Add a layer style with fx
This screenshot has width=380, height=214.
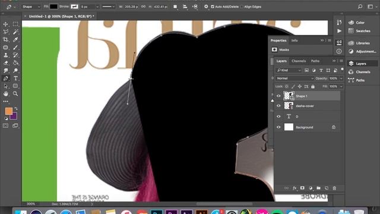click(x=294, y=188)
